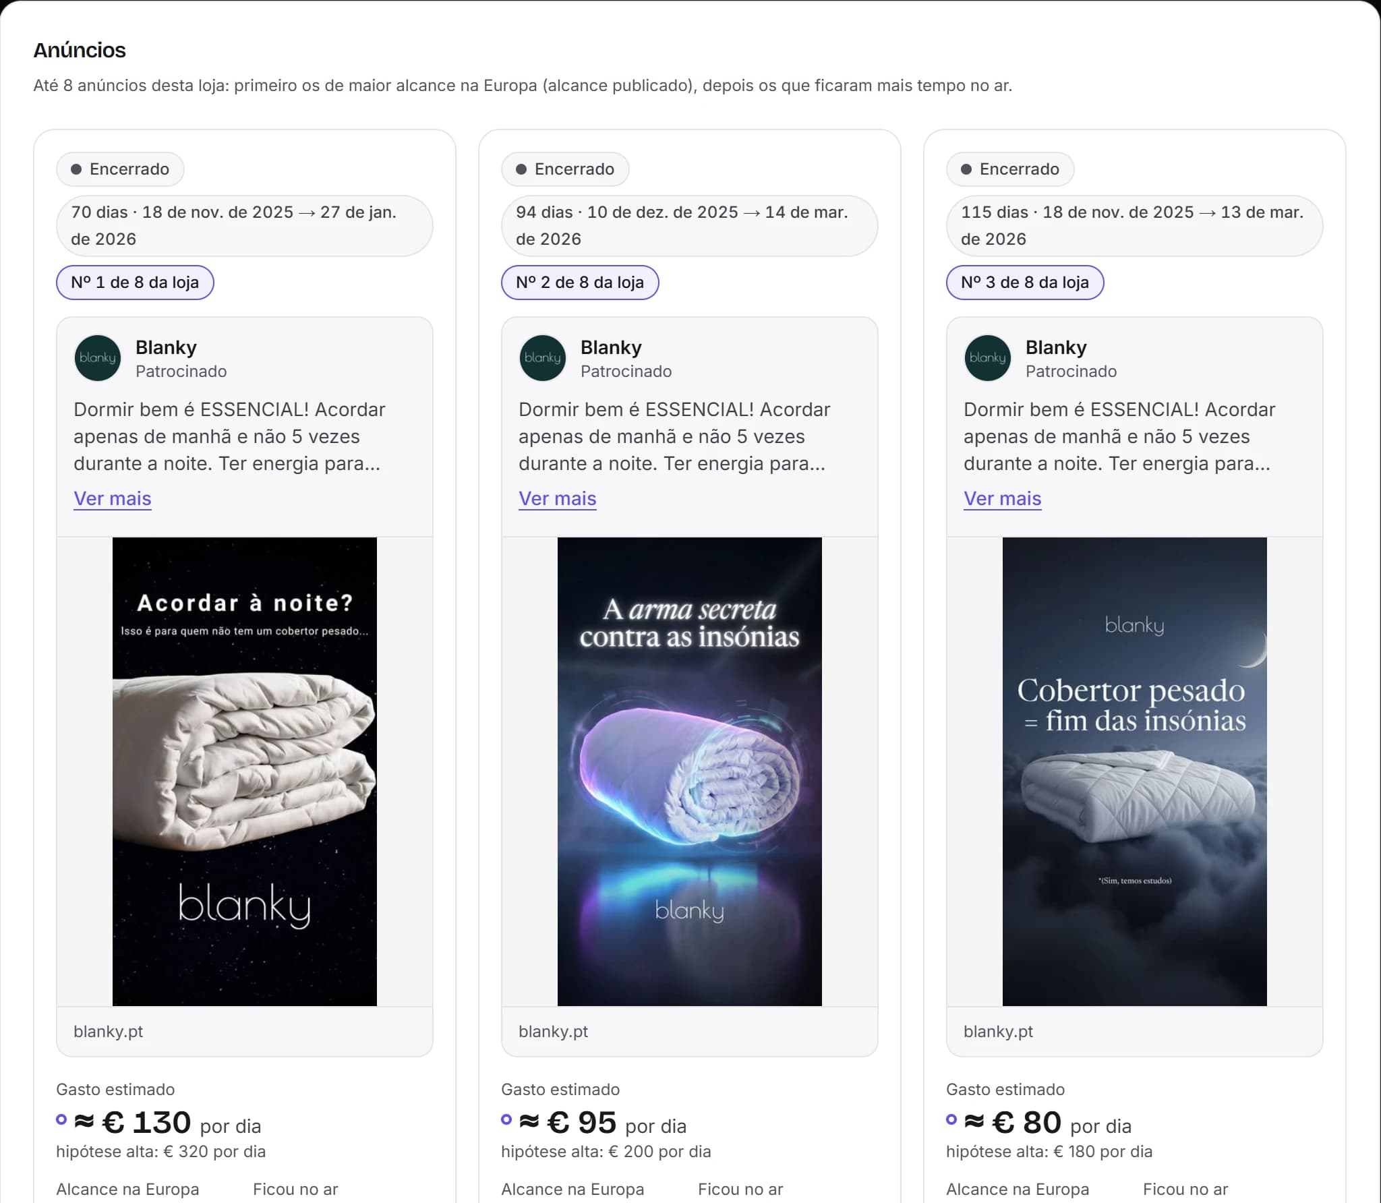Open the 'Cobertor pesado' ad creative

tap(1135, 771)
